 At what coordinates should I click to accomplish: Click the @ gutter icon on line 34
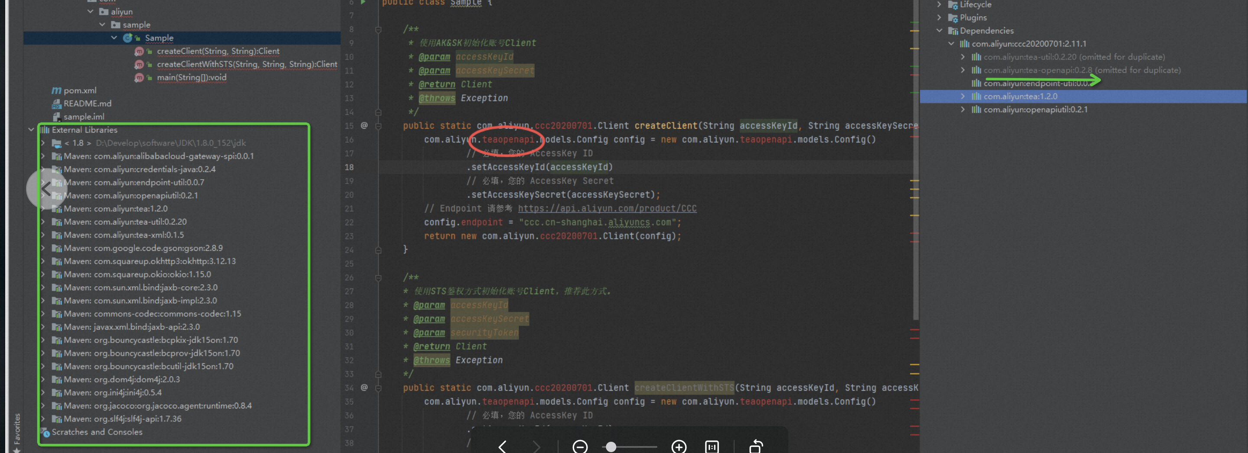(364, 387)
